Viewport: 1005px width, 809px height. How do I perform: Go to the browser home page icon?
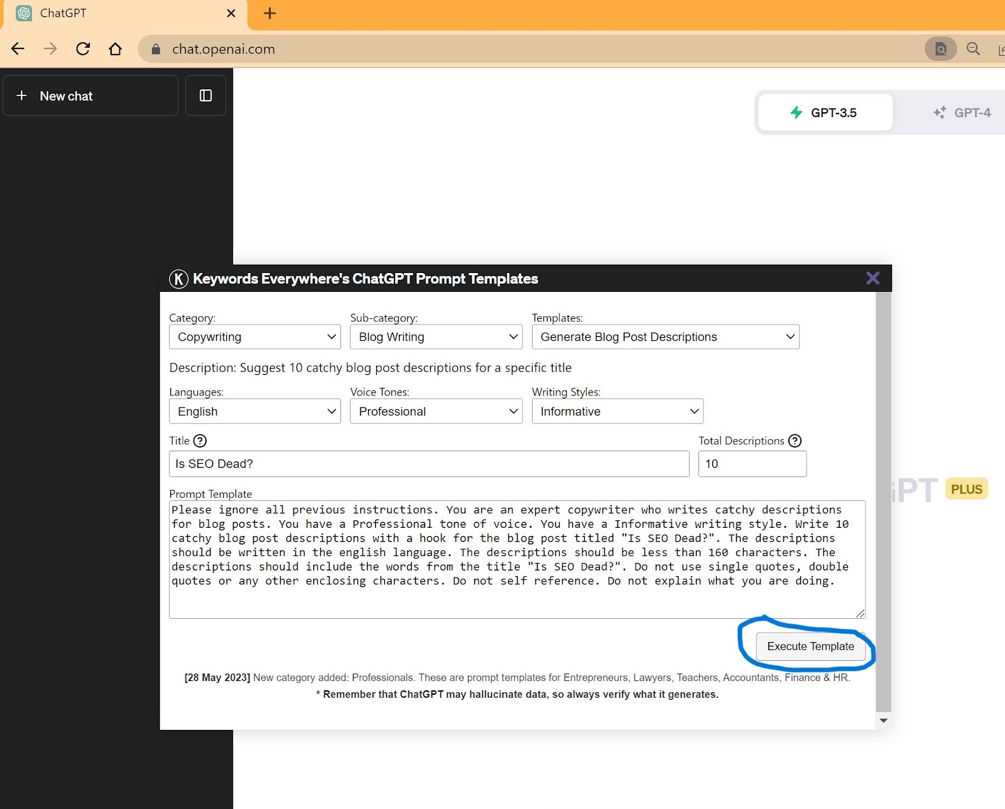click(116, 49)
